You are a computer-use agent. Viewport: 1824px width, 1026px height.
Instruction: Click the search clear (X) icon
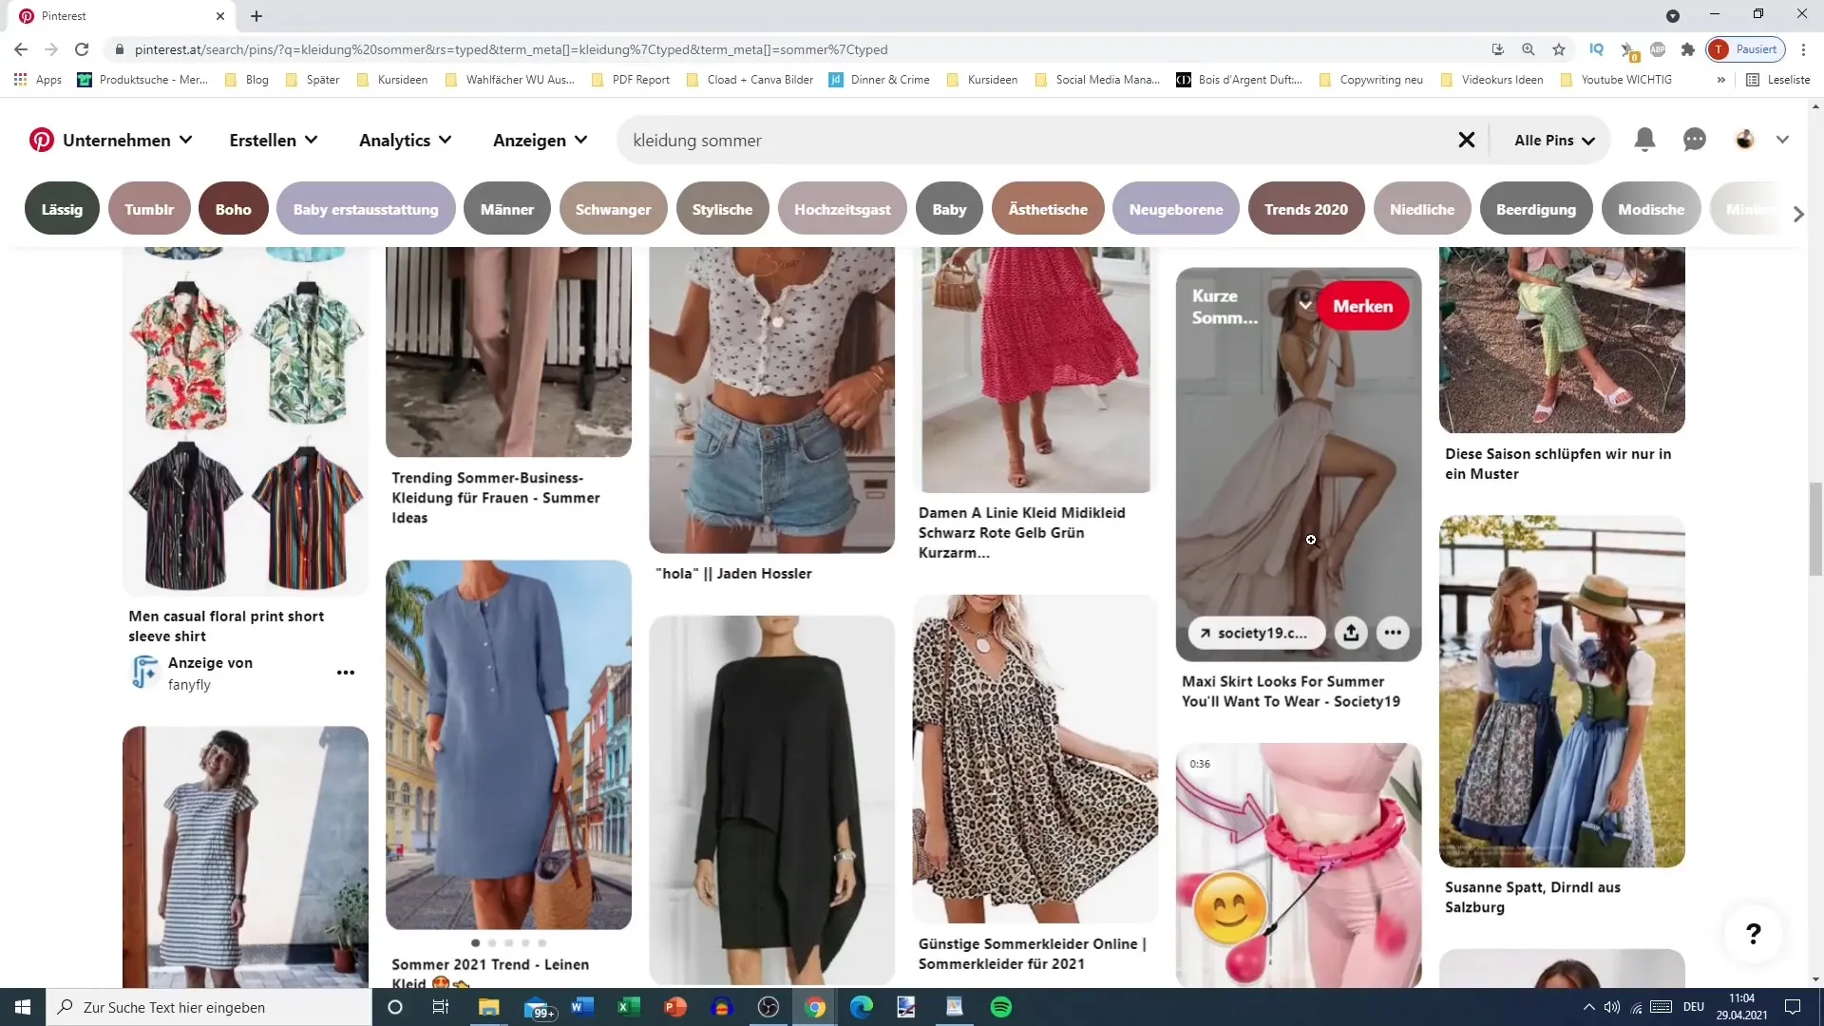click(x=1468, y=139)
